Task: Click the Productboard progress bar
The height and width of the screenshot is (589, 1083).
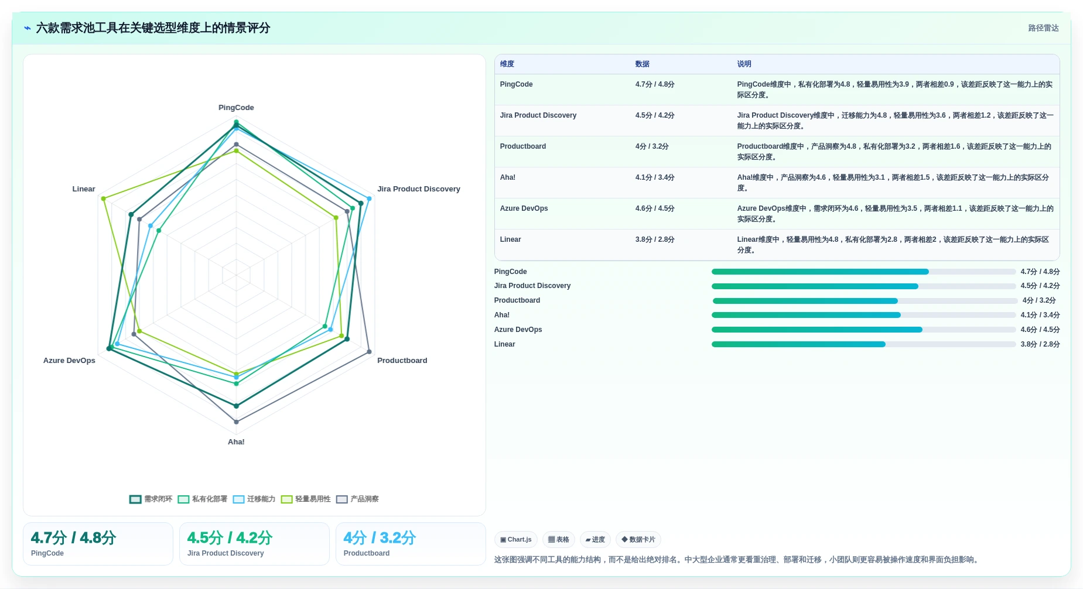Action: pos(865,301)
